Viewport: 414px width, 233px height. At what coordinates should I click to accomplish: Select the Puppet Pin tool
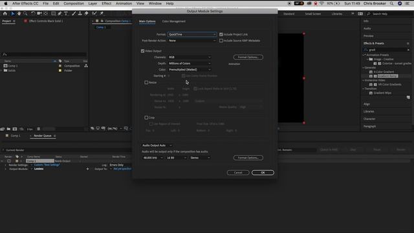(102, 14)
